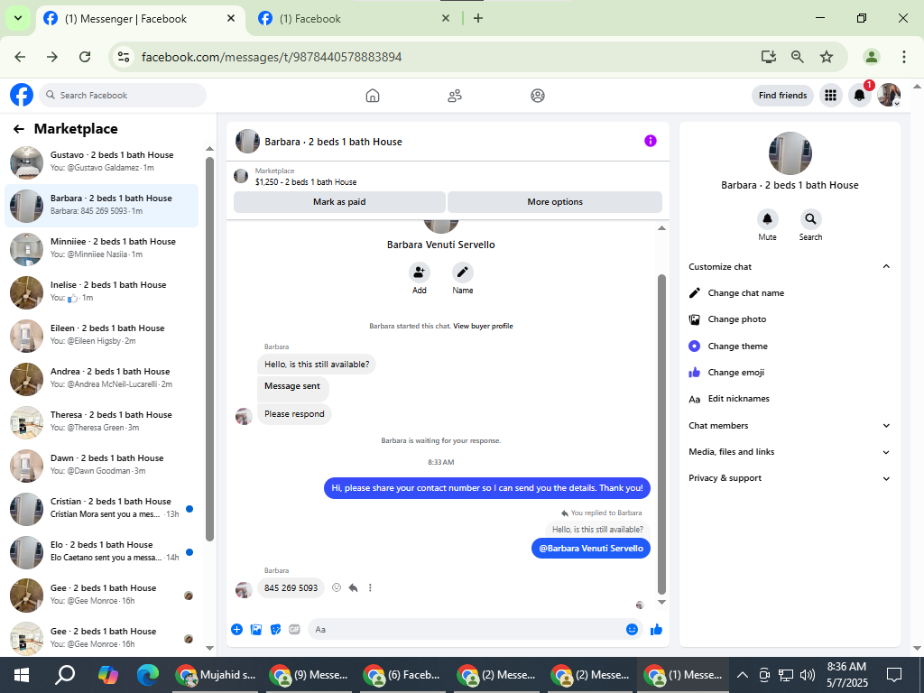Click the Search Facebook field
This screenshot has width=924, height=693.
[x=123, y=95]
